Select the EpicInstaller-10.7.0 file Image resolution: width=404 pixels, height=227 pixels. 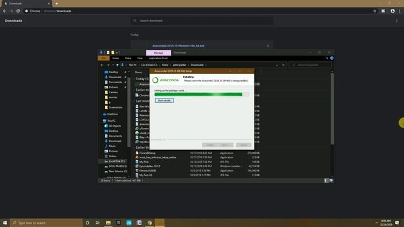tap(150, 166)
